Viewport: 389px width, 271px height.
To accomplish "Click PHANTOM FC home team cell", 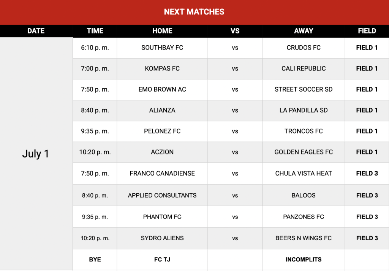I will click(x=162, y=217).
